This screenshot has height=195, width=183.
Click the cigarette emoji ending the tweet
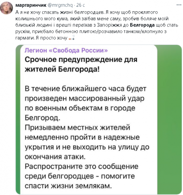click(72, 39)
